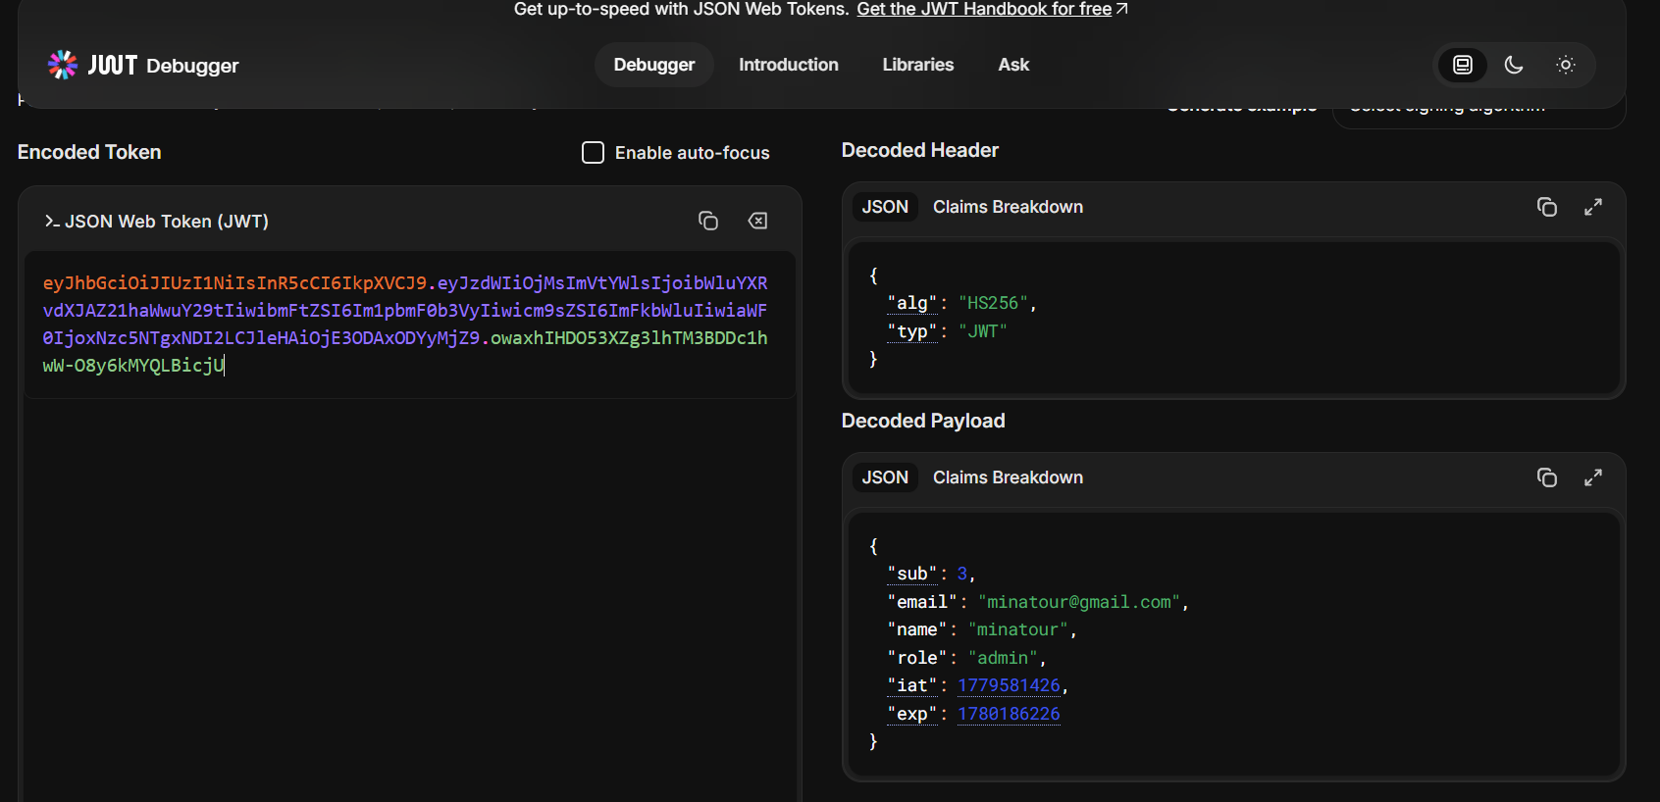Image resolution: width=1660 pixels, height=802 pixels.
Task: Click the exp value 1780186226
Action: tap(1009, 714)
